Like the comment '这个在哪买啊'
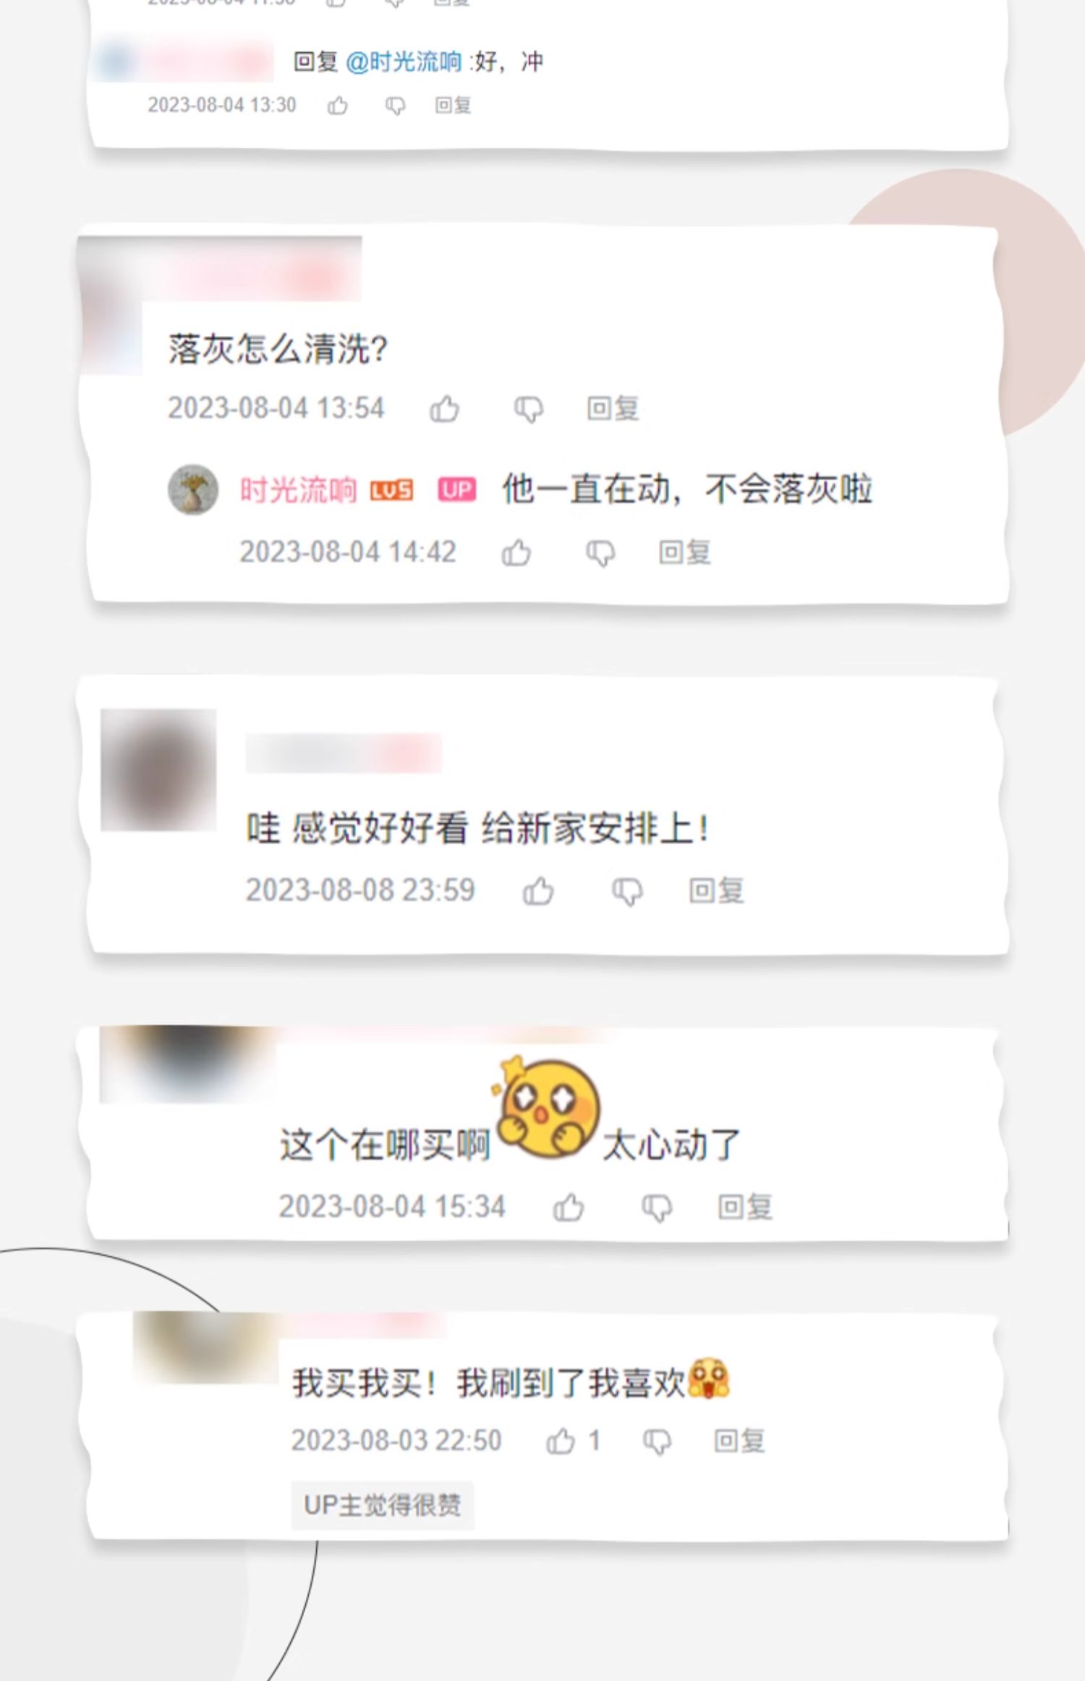 point(569,1207)
